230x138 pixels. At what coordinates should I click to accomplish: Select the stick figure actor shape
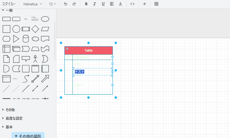click(35, 59)
